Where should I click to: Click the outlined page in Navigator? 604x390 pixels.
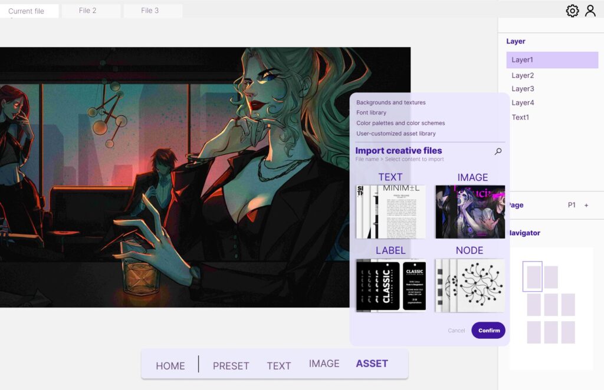coord(533,276)
